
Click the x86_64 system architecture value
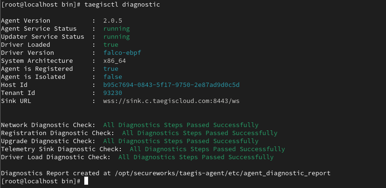(x=115, y=61)
